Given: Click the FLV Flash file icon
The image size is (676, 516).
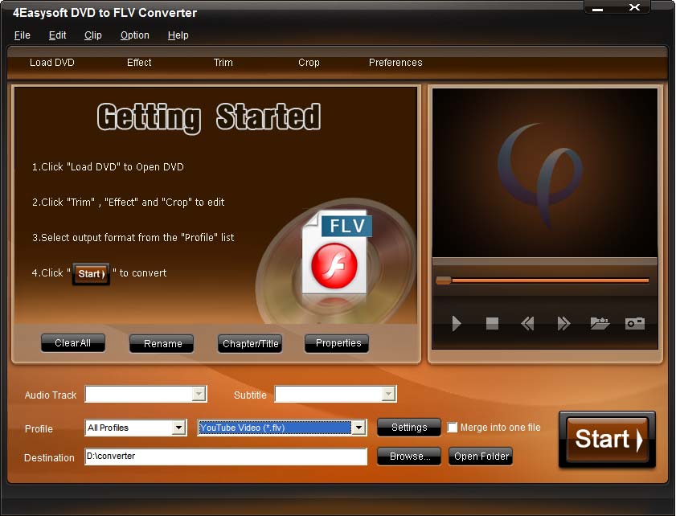Looking at the screenshot, I should (337, 253).
